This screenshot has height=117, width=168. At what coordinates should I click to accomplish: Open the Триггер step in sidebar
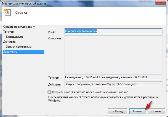pyautogui.click(x=8, y=32)
